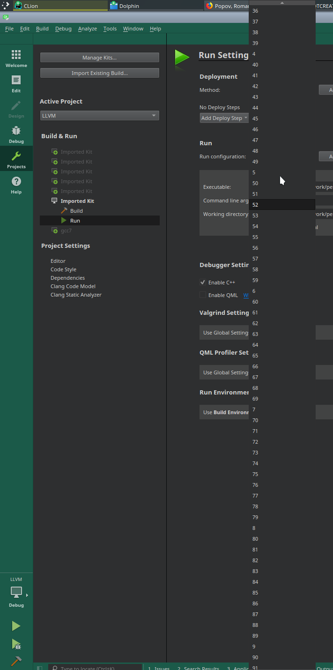Open the Build menu
Viewport: 333px width, 670px height.
[x=42, y=29]
